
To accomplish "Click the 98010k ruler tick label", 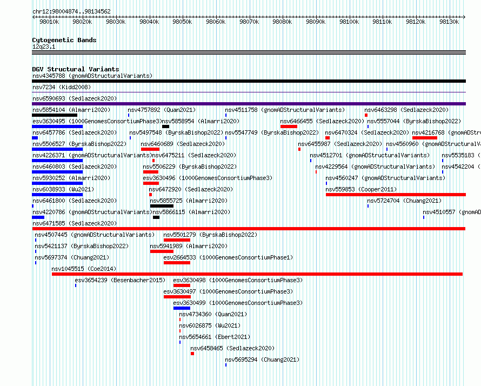I will pyautogui.click(x=49, y=22).
